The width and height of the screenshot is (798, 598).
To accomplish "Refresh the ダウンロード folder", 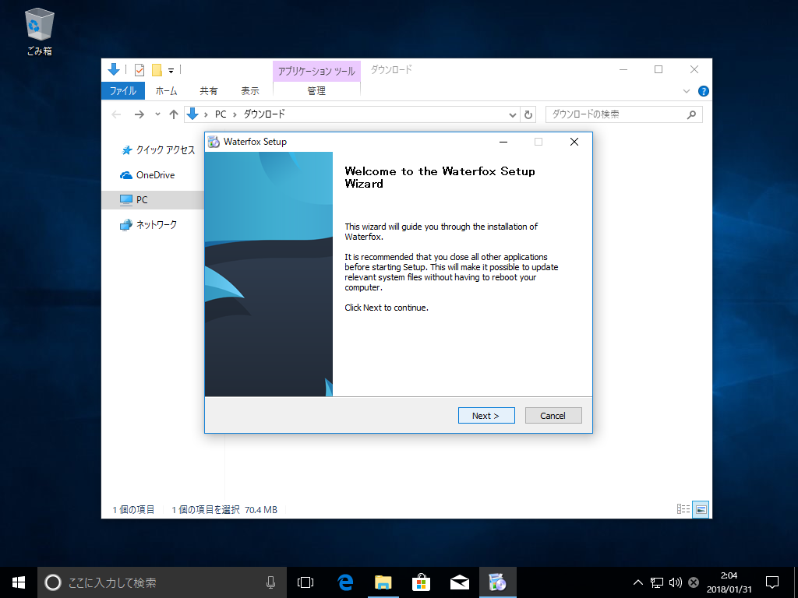I will [528, 115].
